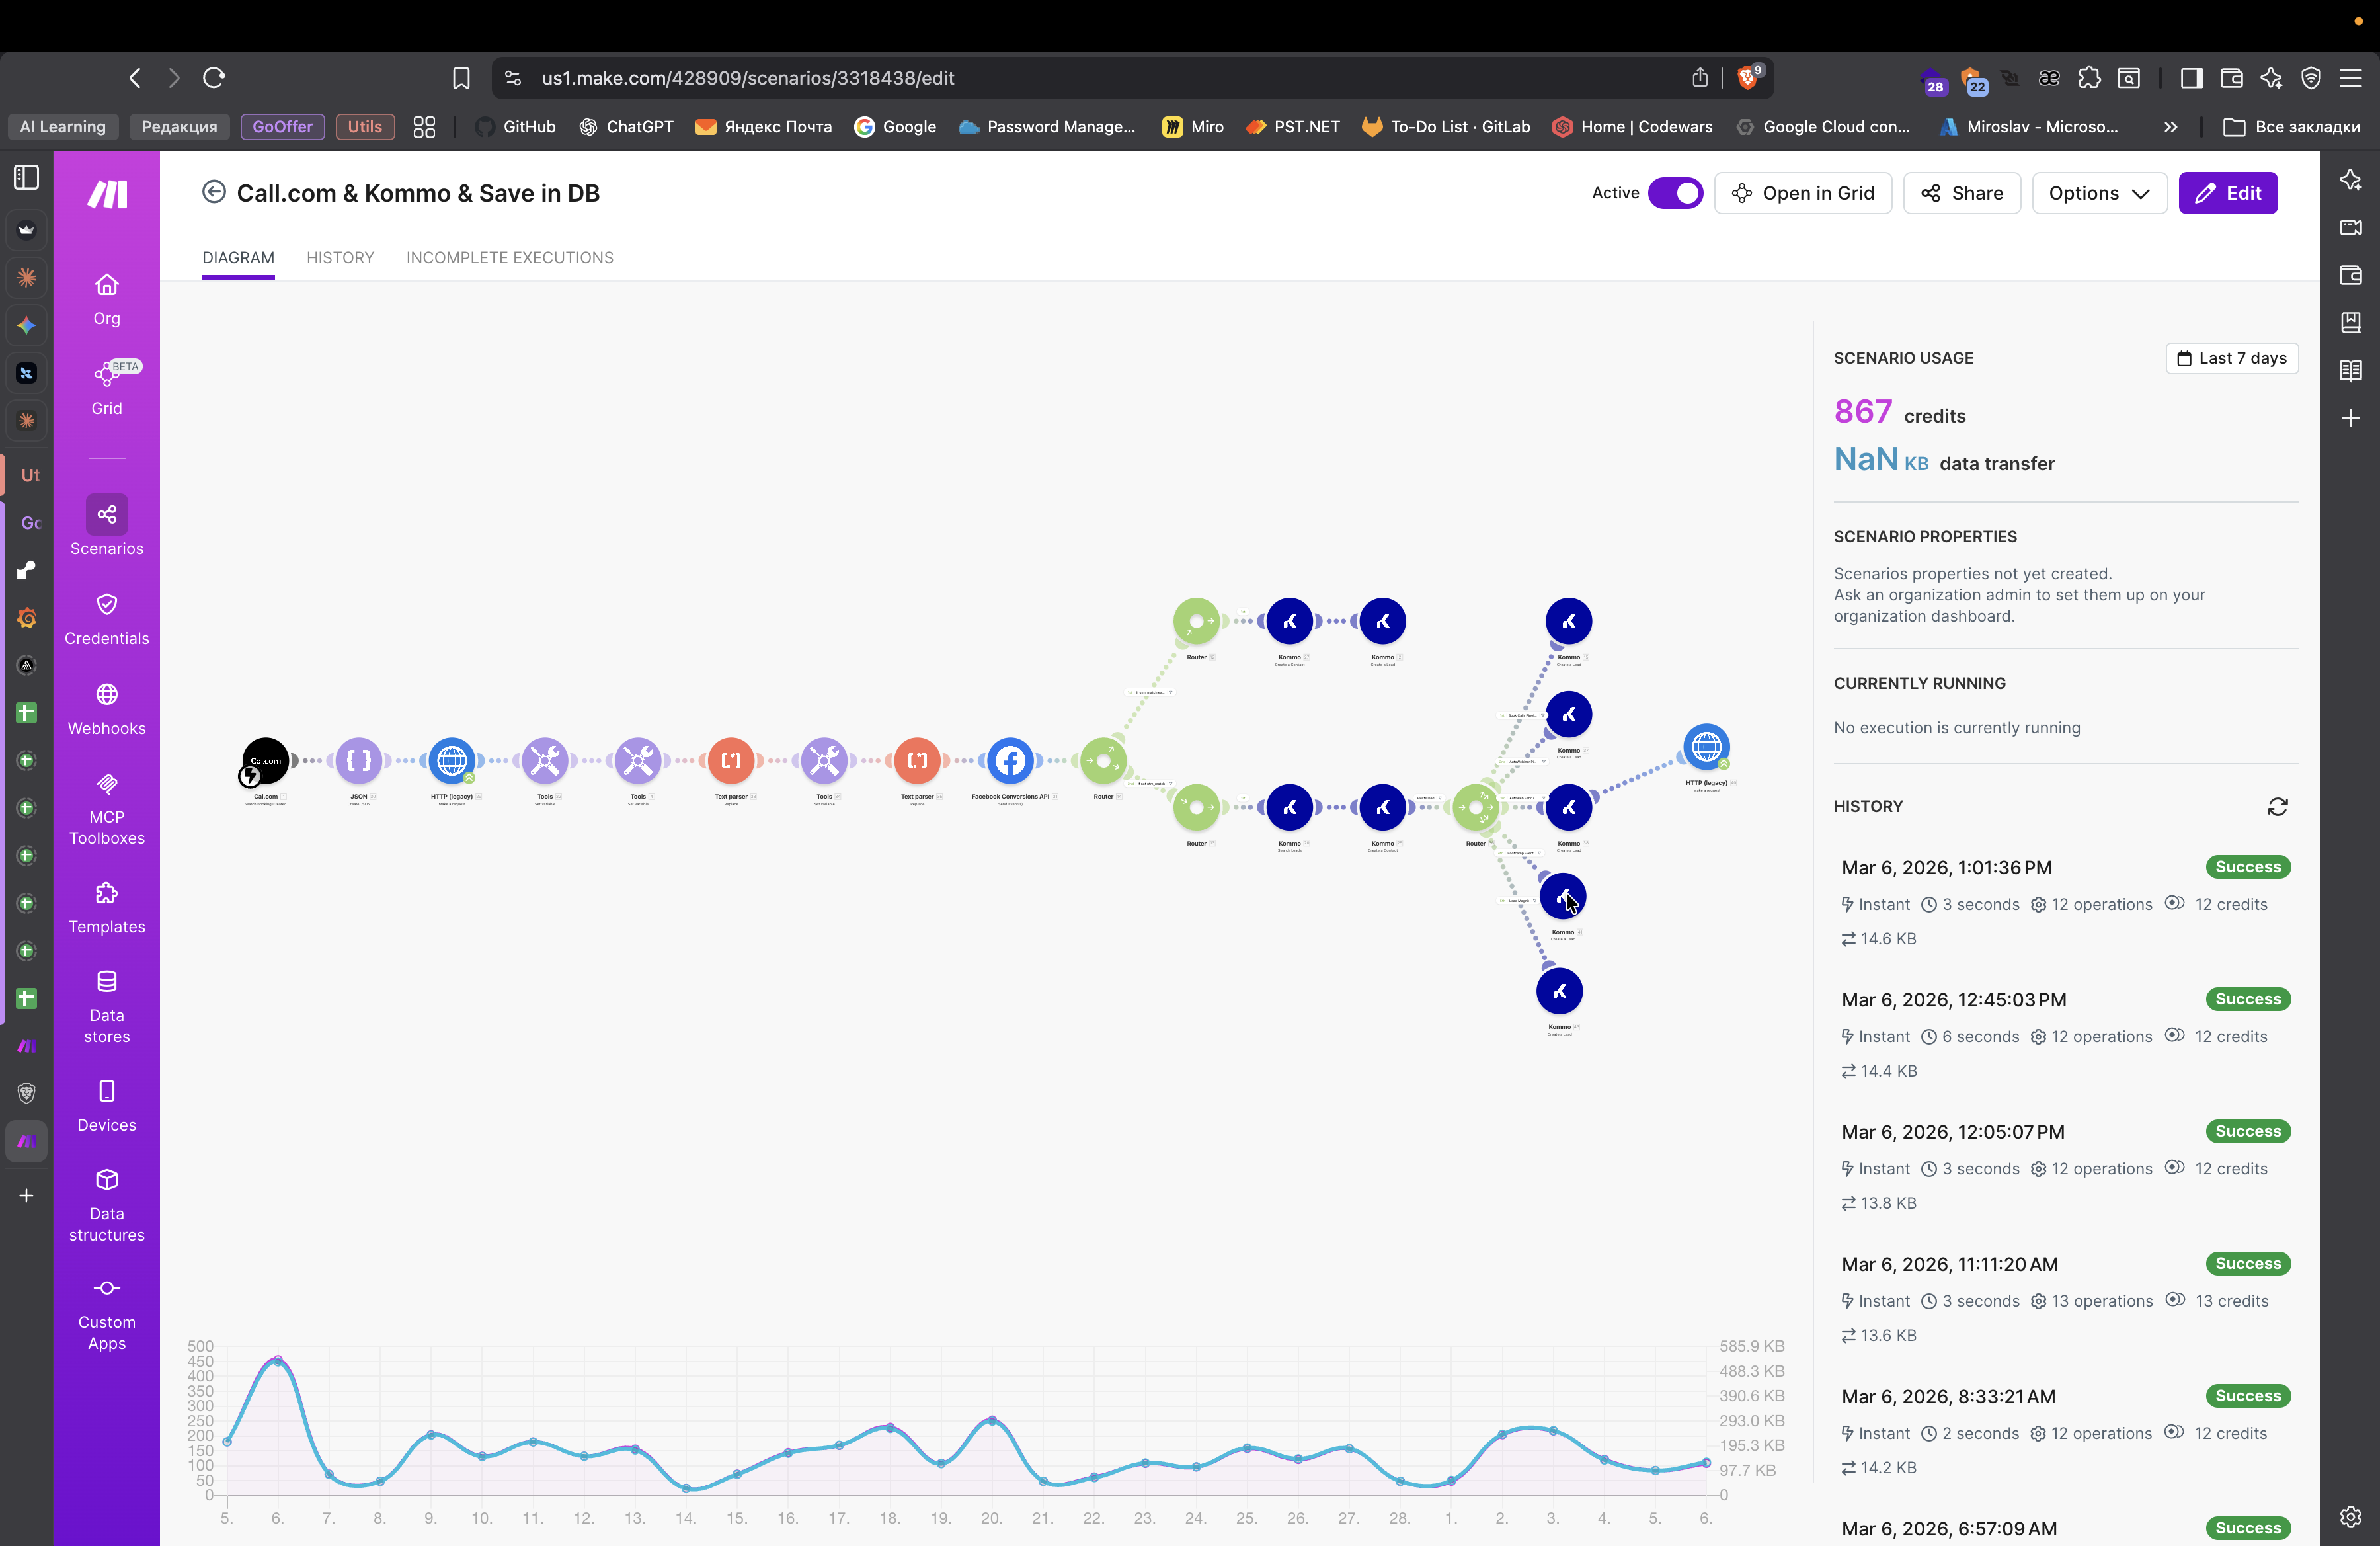
Task: Go to Webhooks section
Action: pos(106,706)
